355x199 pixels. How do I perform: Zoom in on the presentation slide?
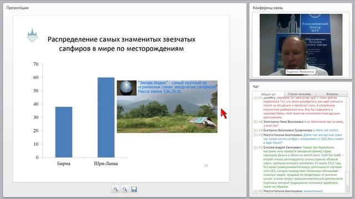pyautogui.click(x=115, y=189)
